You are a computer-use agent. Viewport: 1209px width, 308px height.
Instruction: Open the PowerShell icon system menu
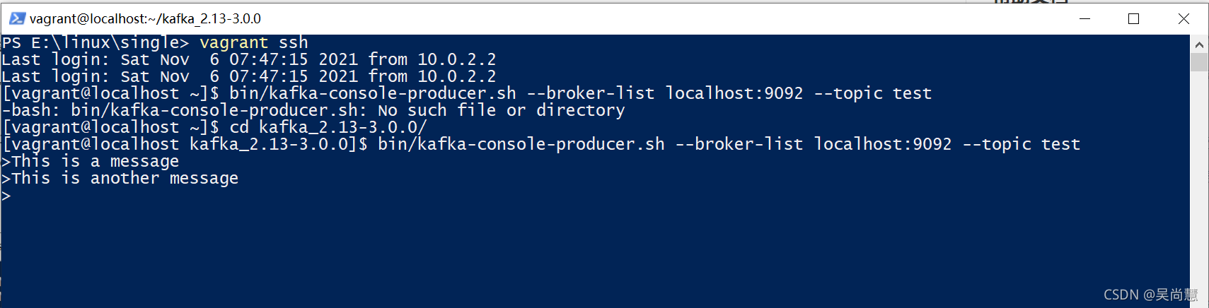17,18
